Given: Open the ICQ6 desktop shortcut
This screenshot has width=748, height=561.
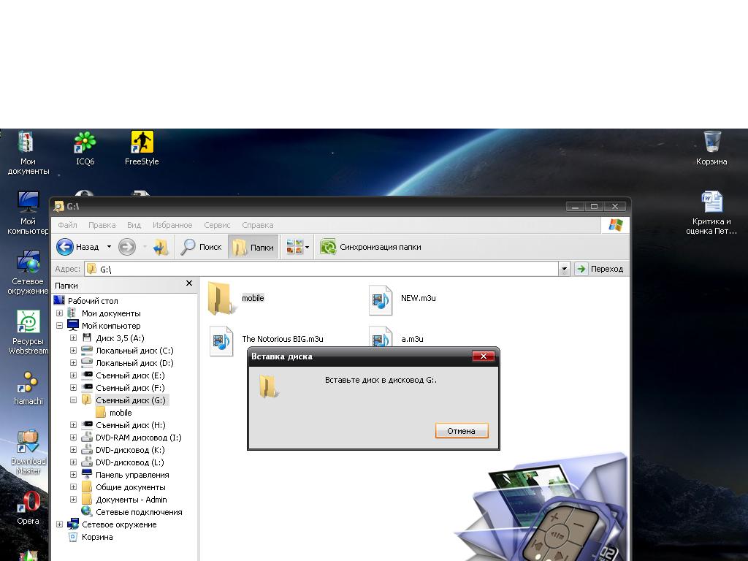Looking at the screenshot, I should click(x=85, y=142).
